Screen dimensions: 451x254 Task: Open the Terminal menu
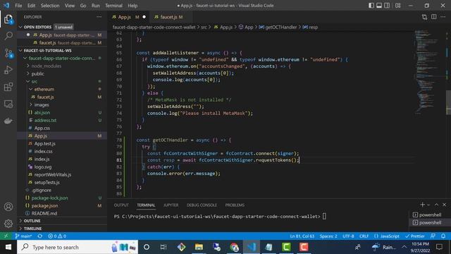[x=113, y=6]
